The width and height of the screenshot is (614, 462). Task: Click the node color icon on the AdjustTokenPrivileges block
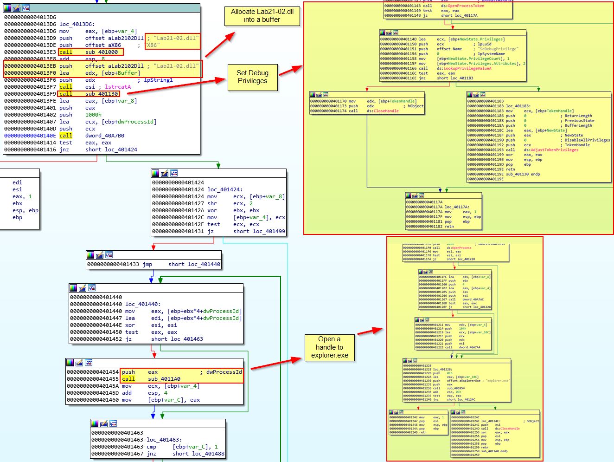coord(470,95)
